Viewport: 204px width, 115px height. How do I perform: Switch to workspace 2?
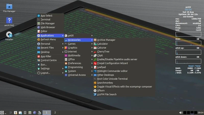point(55,112)
